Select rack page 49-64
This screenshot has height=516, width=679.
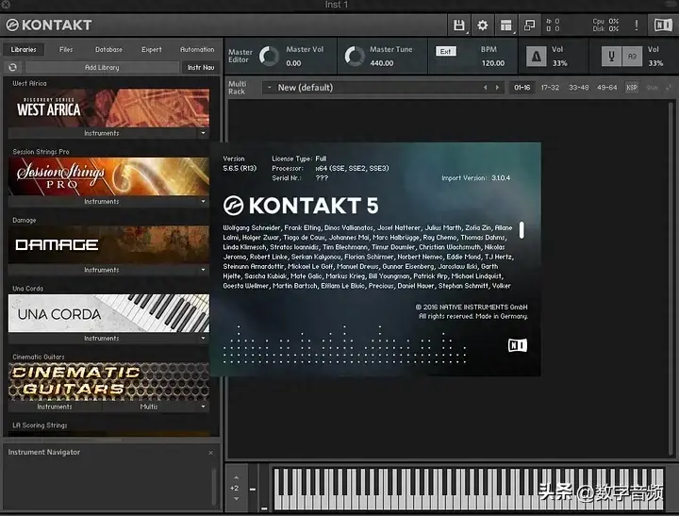tap(606, 88)
